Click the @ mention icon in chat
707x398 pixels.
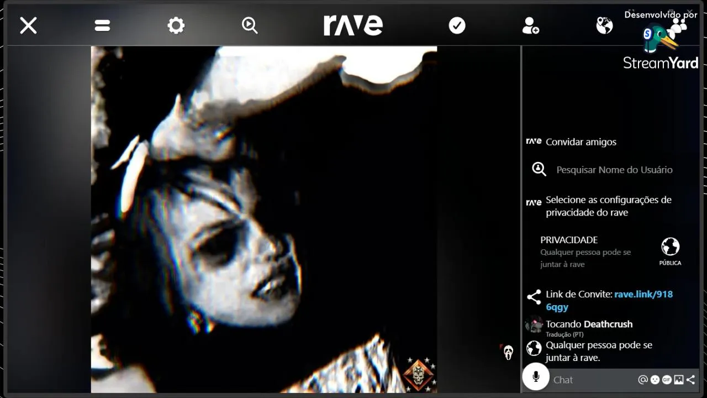pyautogui.click(x=642, y=380)
